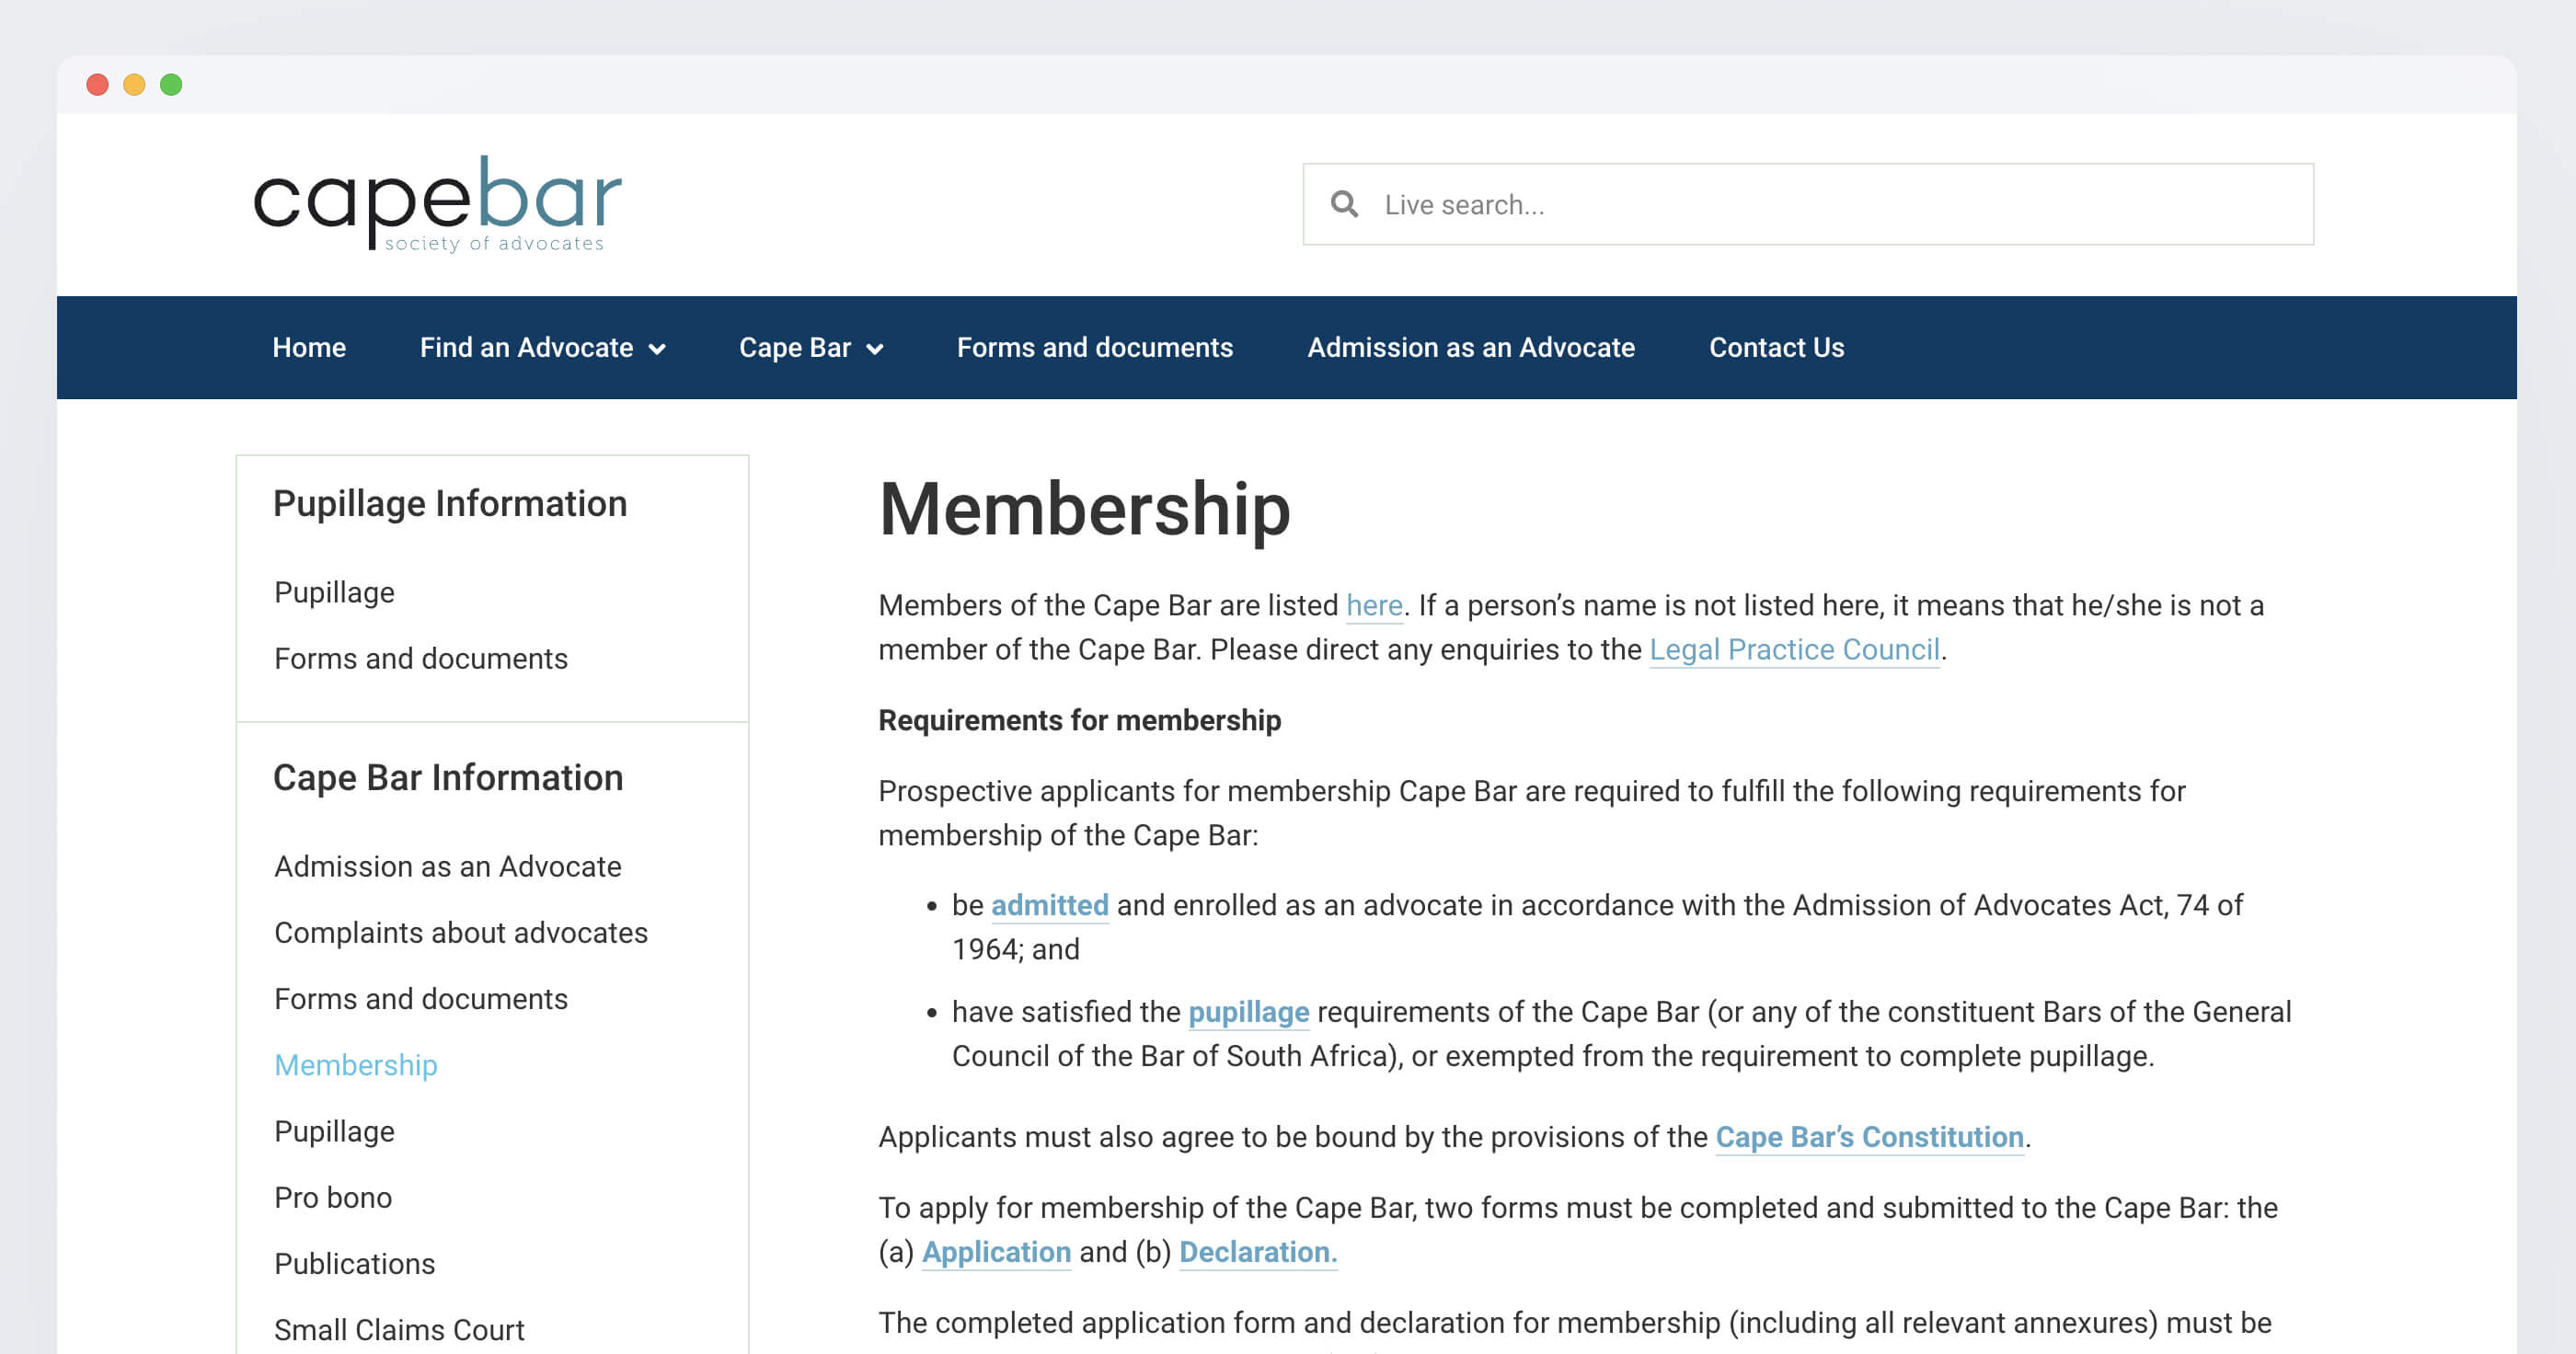This screenshot has width=2576, height=1354.
Task: Open the Home menu item
Action: (x=309, y=347)
